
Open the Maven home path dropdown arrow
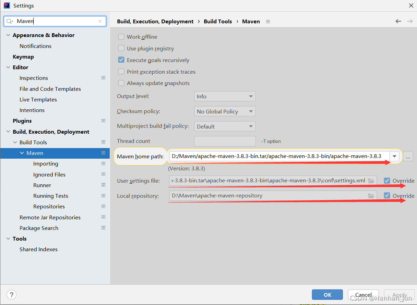[x=395, y=156]
